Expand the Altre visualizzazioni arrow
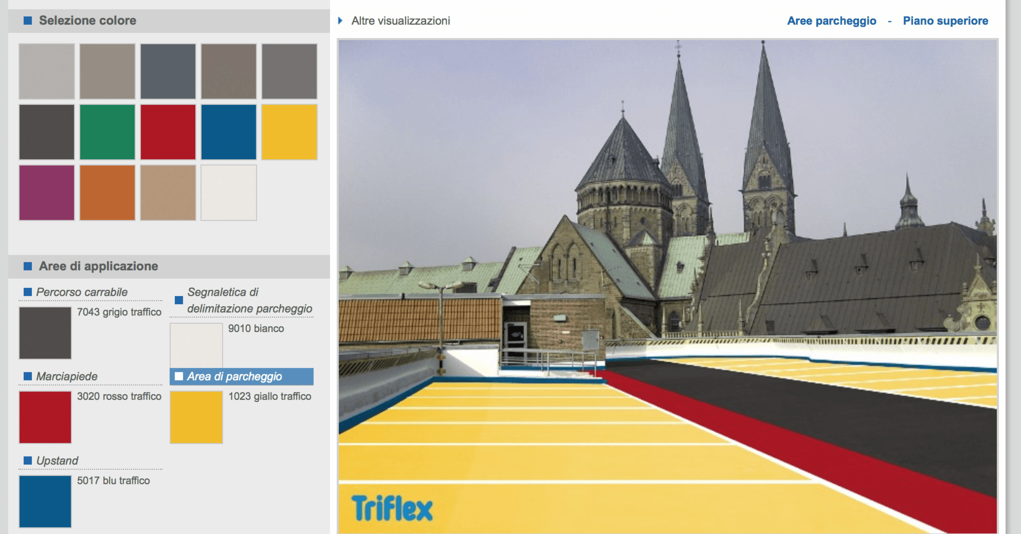Viewport: 1021px width, 534px height. tap(340, 21)
